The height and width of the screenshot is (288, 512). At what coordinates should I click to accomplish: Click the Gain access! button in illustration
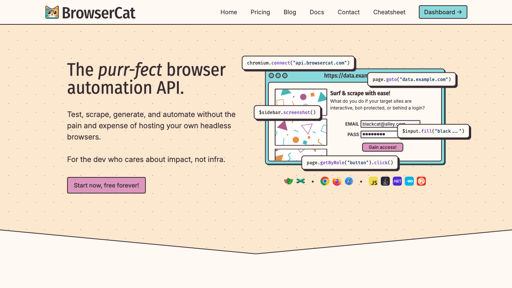point(382,147)
